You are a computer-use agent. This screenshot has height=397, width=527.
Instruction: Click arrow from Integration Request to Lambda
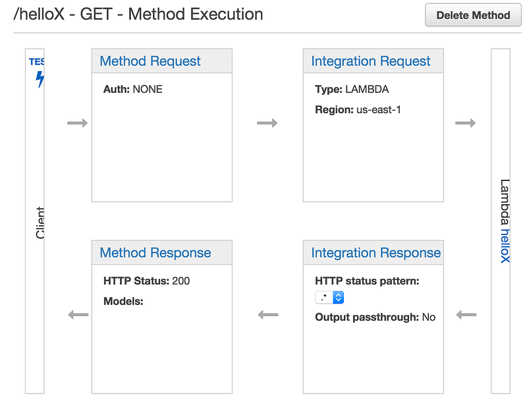point(466,123)
